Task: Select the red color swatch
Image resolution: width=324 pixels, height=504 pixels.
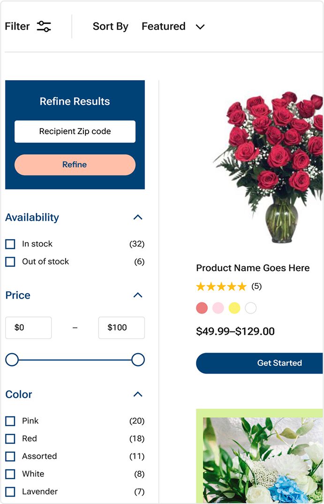Action: (x=202, y=308)
